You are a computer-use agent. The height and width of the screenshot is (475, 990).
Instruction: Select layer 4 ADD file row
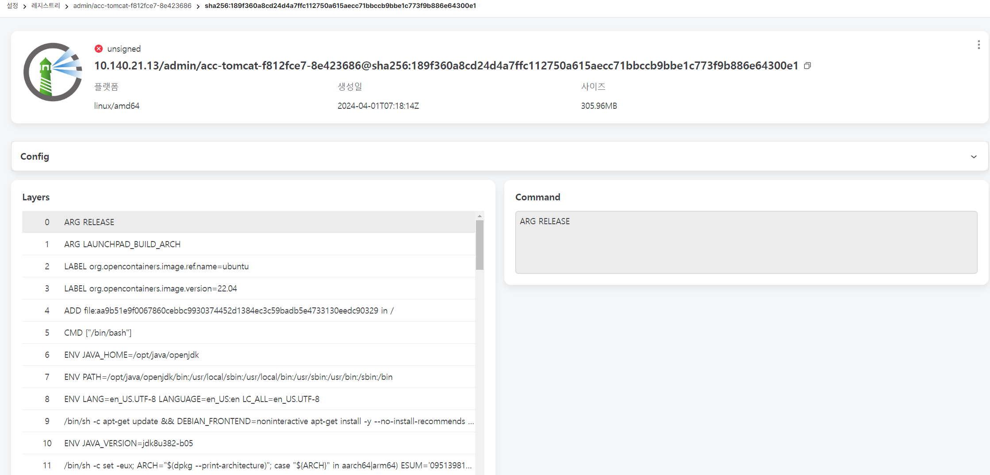coord(249,310)
